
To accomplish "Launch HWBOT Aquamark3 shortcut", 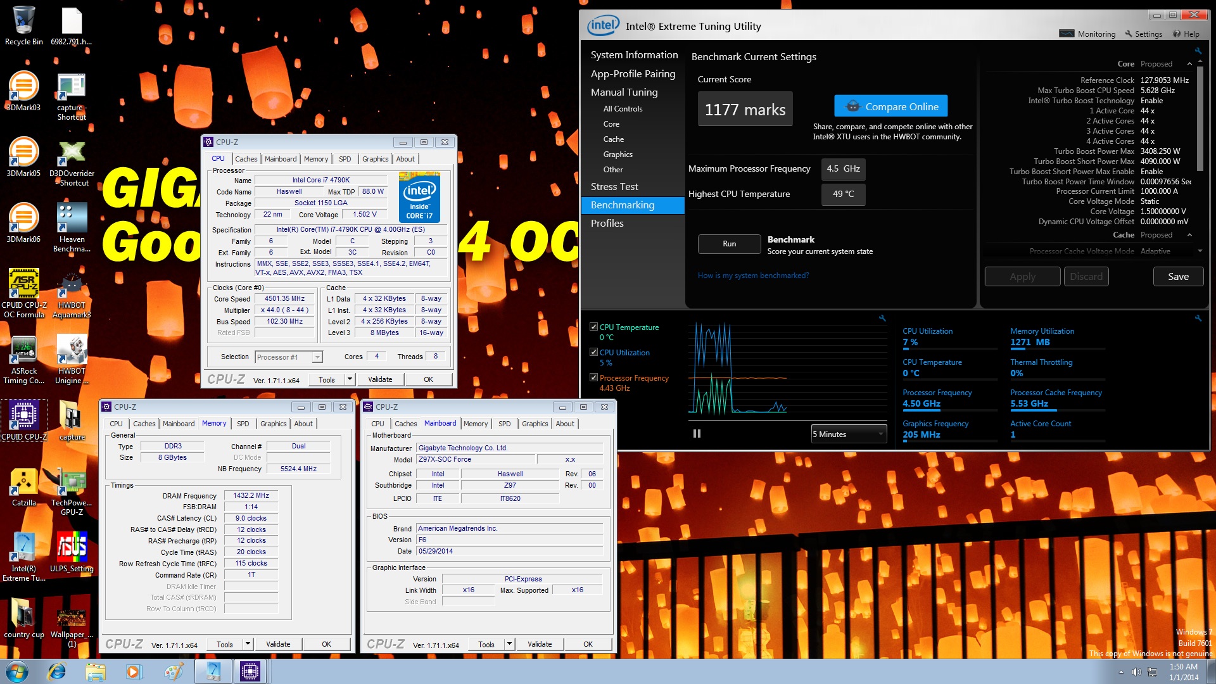I will click(72, 294).
